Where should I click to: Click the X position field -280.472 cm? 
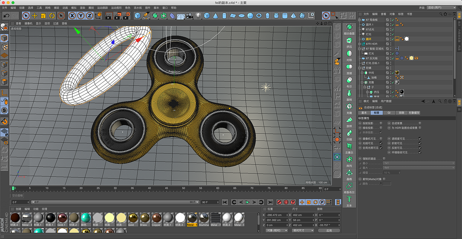[x=276, y=215]
